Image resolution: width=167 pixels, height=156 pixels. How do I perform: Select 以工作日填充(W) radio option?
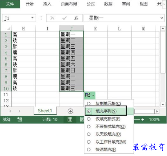pyautogui.click(x=109, y=142)
